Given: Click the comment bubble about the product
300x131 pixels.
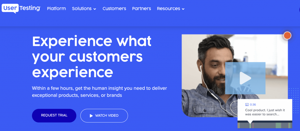Looking at the screenshot, I should coord(265,110).
